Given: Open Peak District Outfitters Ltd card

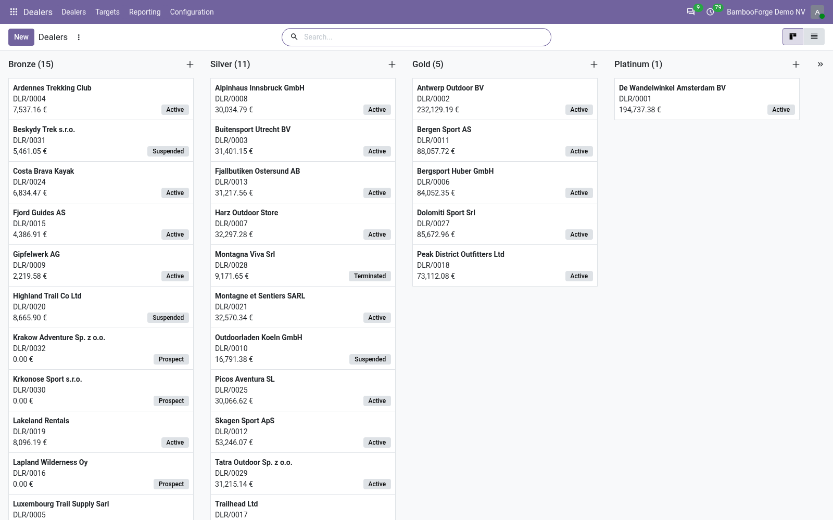Looking at the screenshot, I should click(x=505, y=265).
